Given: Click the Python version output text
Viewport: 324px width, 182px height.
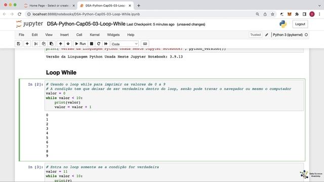Looking at the screenshot, I should click(x=114, y=57).
